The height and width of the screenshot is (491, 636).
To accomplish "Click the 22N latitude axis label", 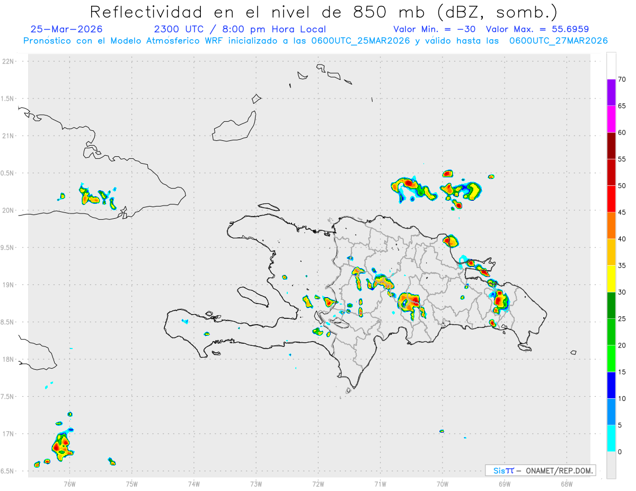I will [8, 61].
